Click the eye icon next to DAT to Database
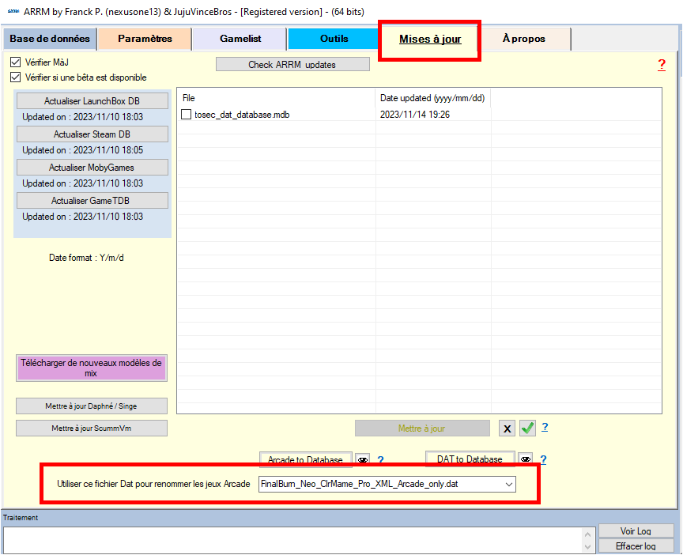 pyautogui.click(x=525, y=460)
